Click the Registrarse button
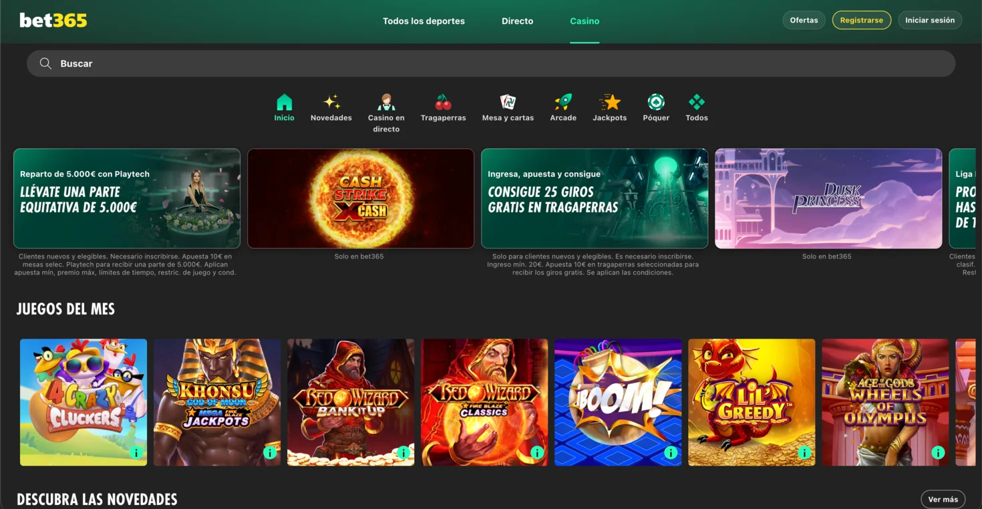Image resolution: width=982 pixels, height=509 pixels. pos(861,20)
